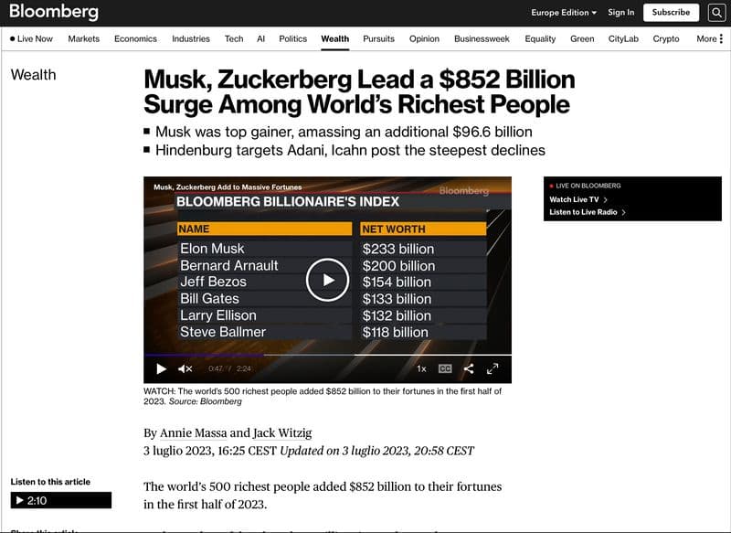The height and width of the screenshot is (533, 731).
Task: Share the video via share icon
Action: (469, 368)
